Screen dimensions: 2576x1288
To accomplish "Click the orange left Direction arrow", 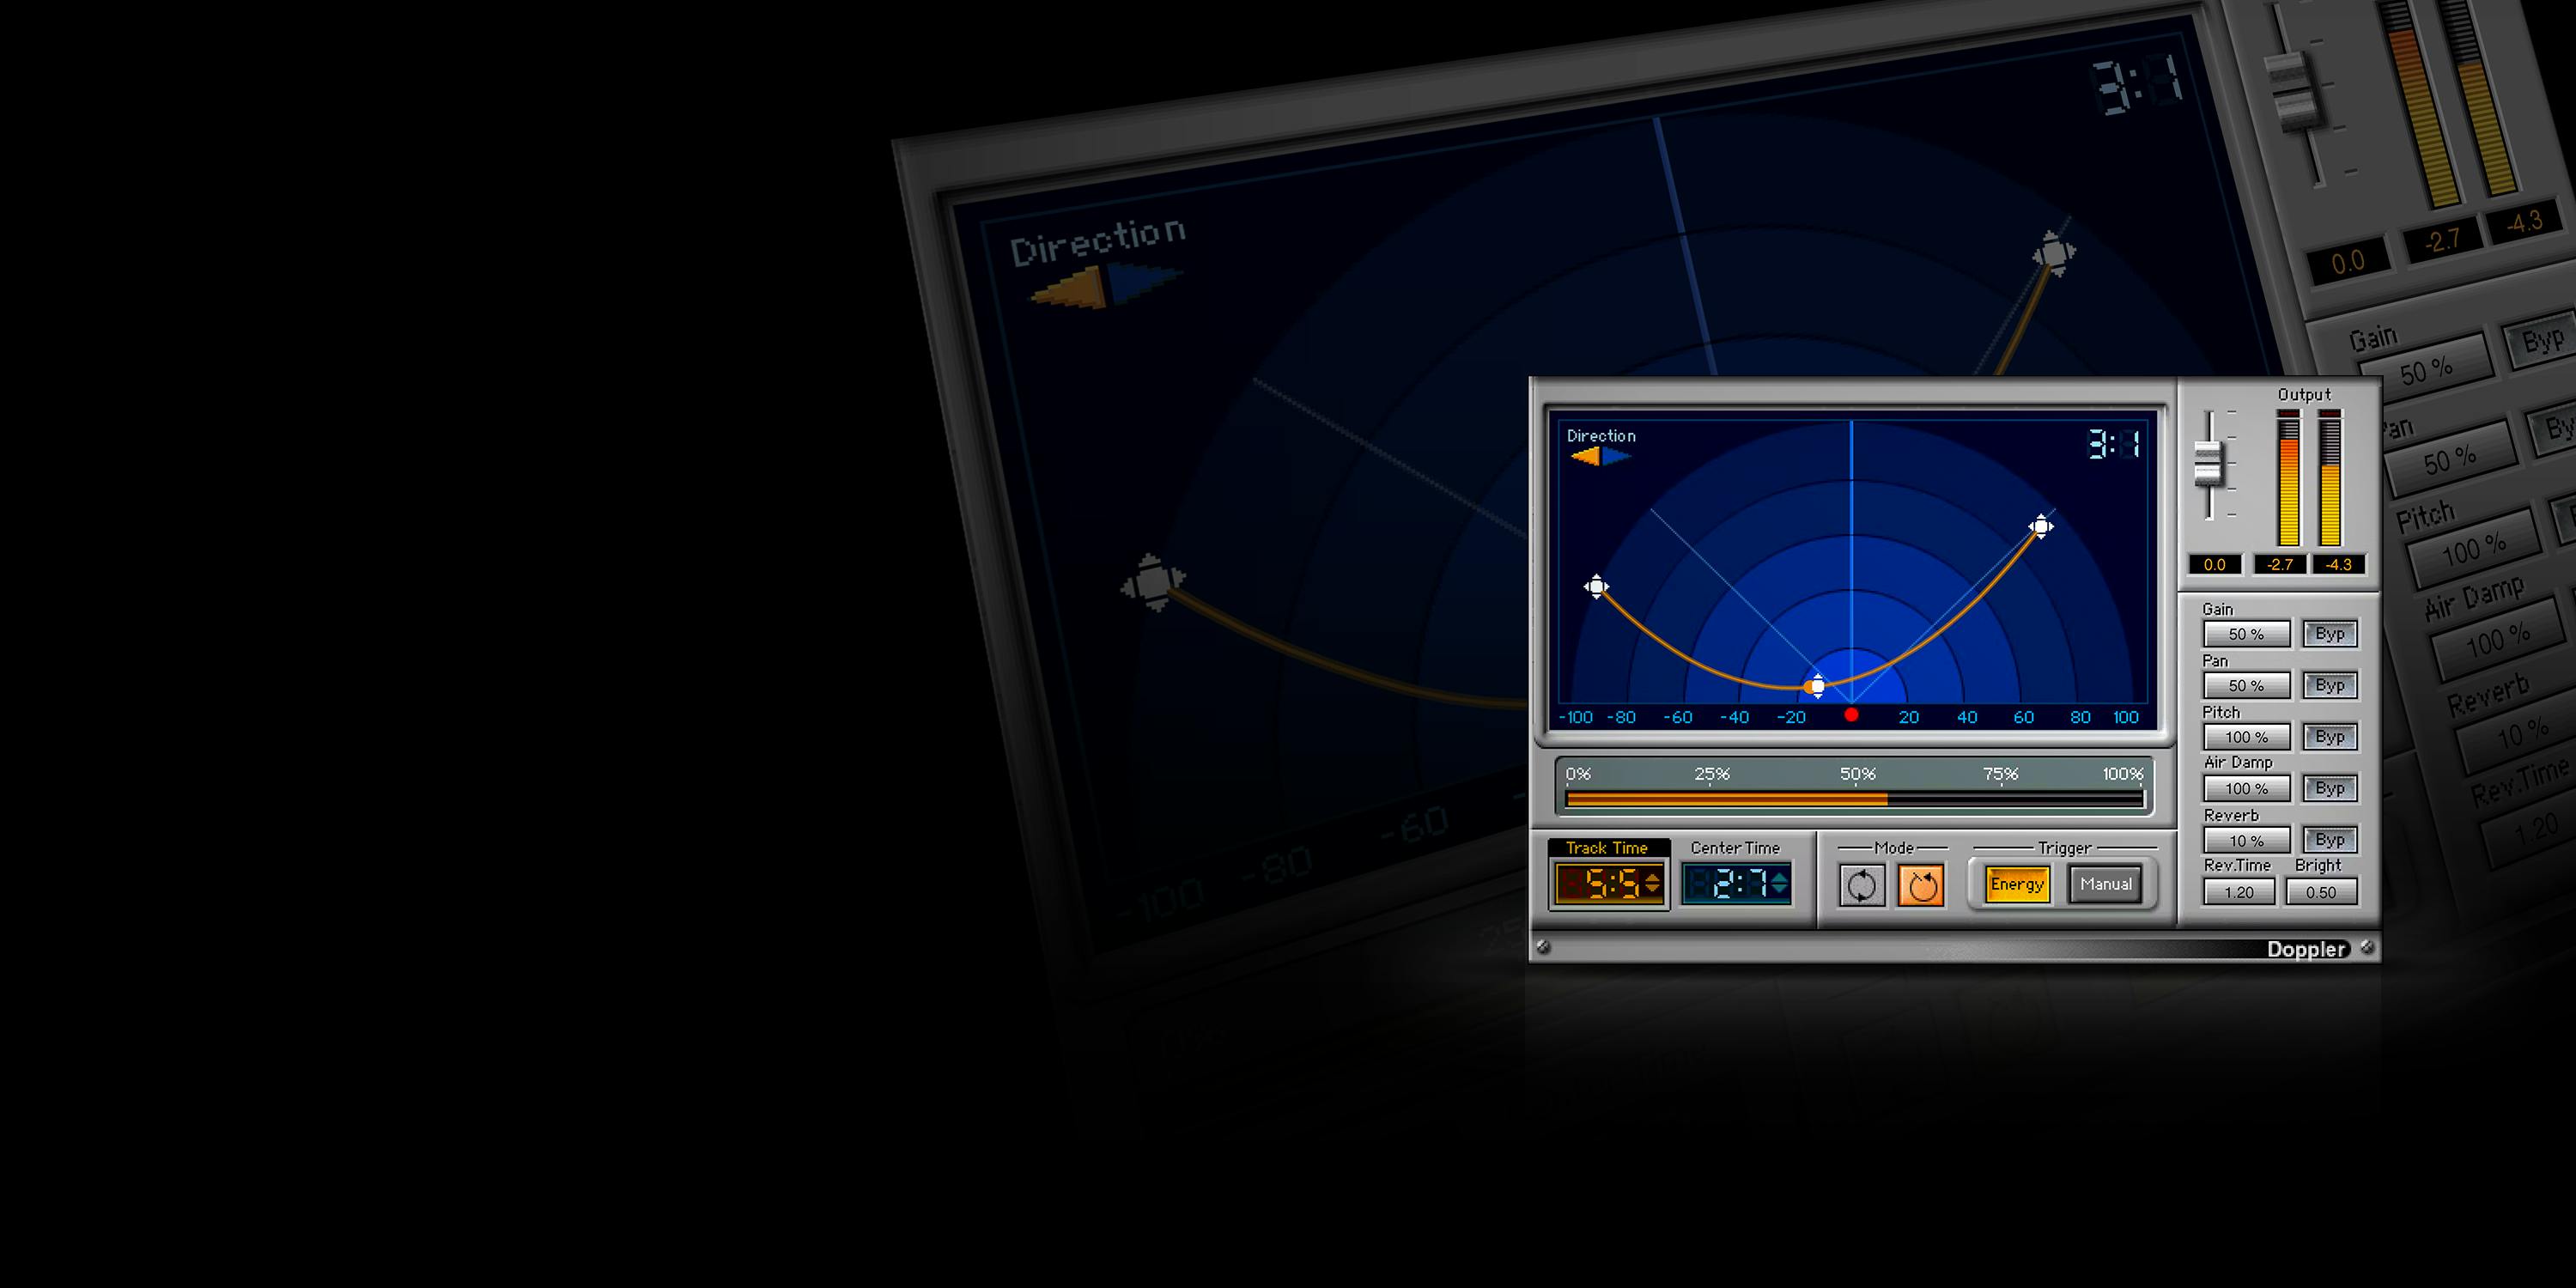I will (x=1585, y=457).
